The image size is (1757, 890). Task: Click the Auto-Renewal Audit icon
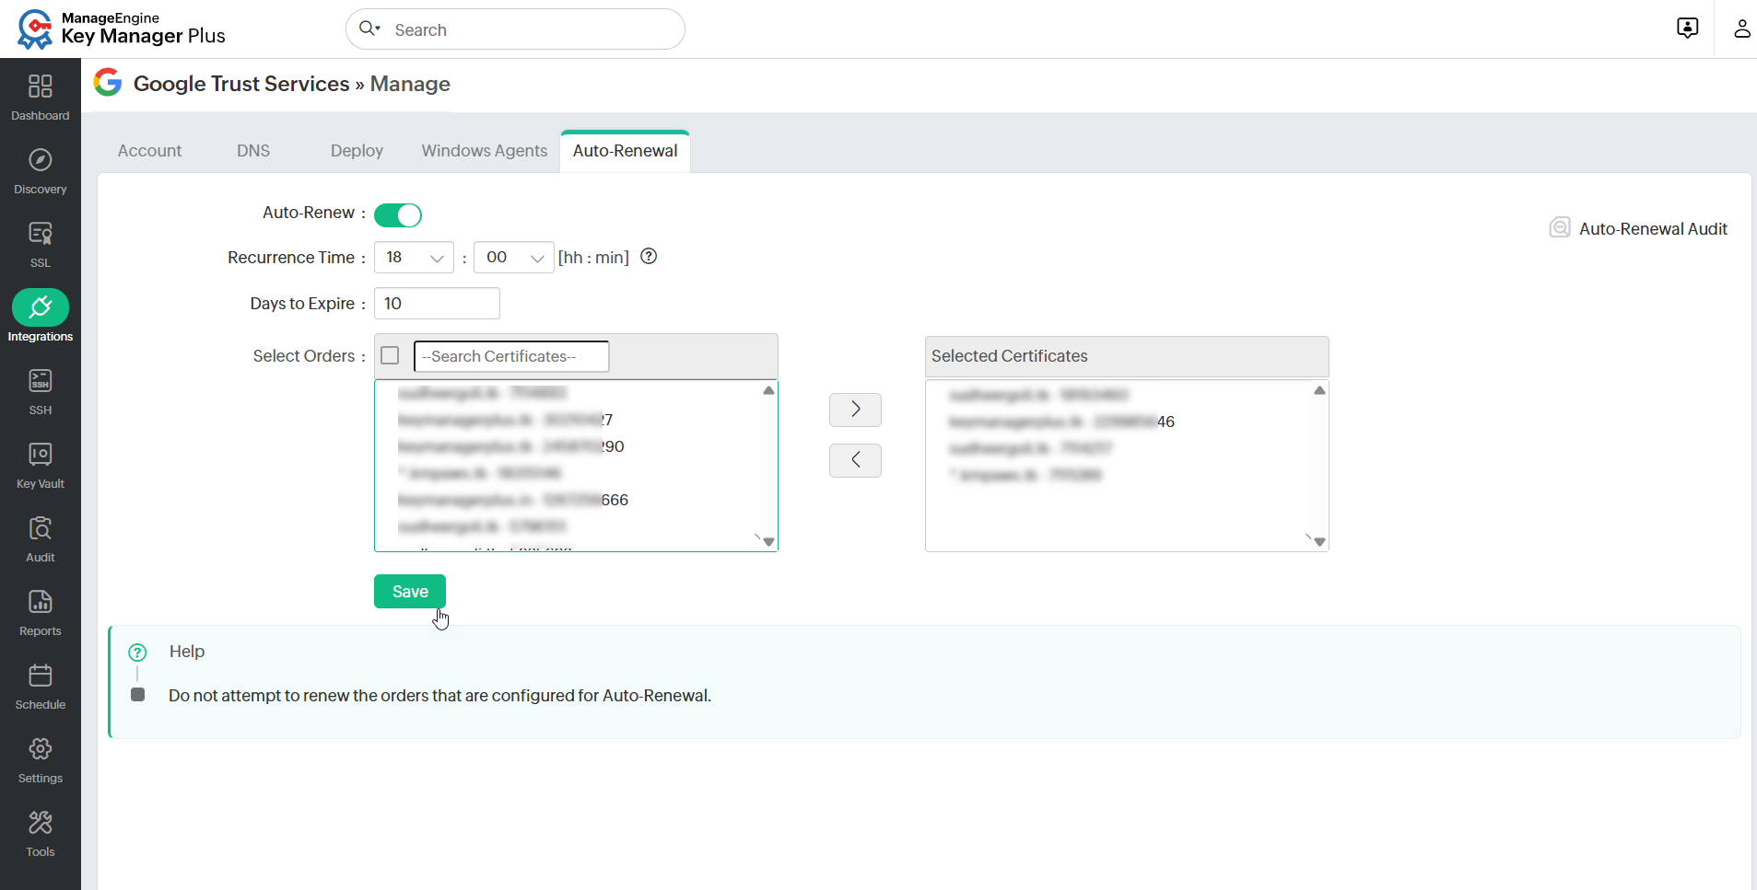coord(1560,227)
